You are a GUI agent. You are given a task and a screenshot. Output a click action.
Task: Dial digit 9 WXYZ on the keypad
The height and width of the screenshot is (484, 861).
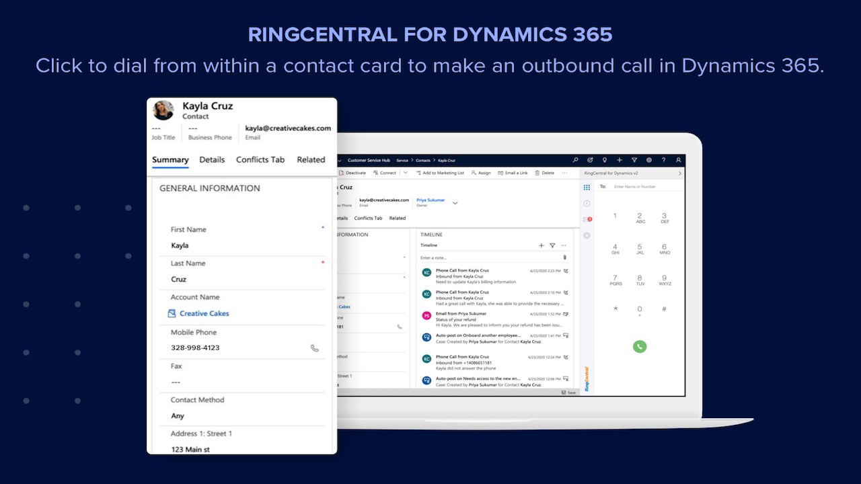coord(665,280)
